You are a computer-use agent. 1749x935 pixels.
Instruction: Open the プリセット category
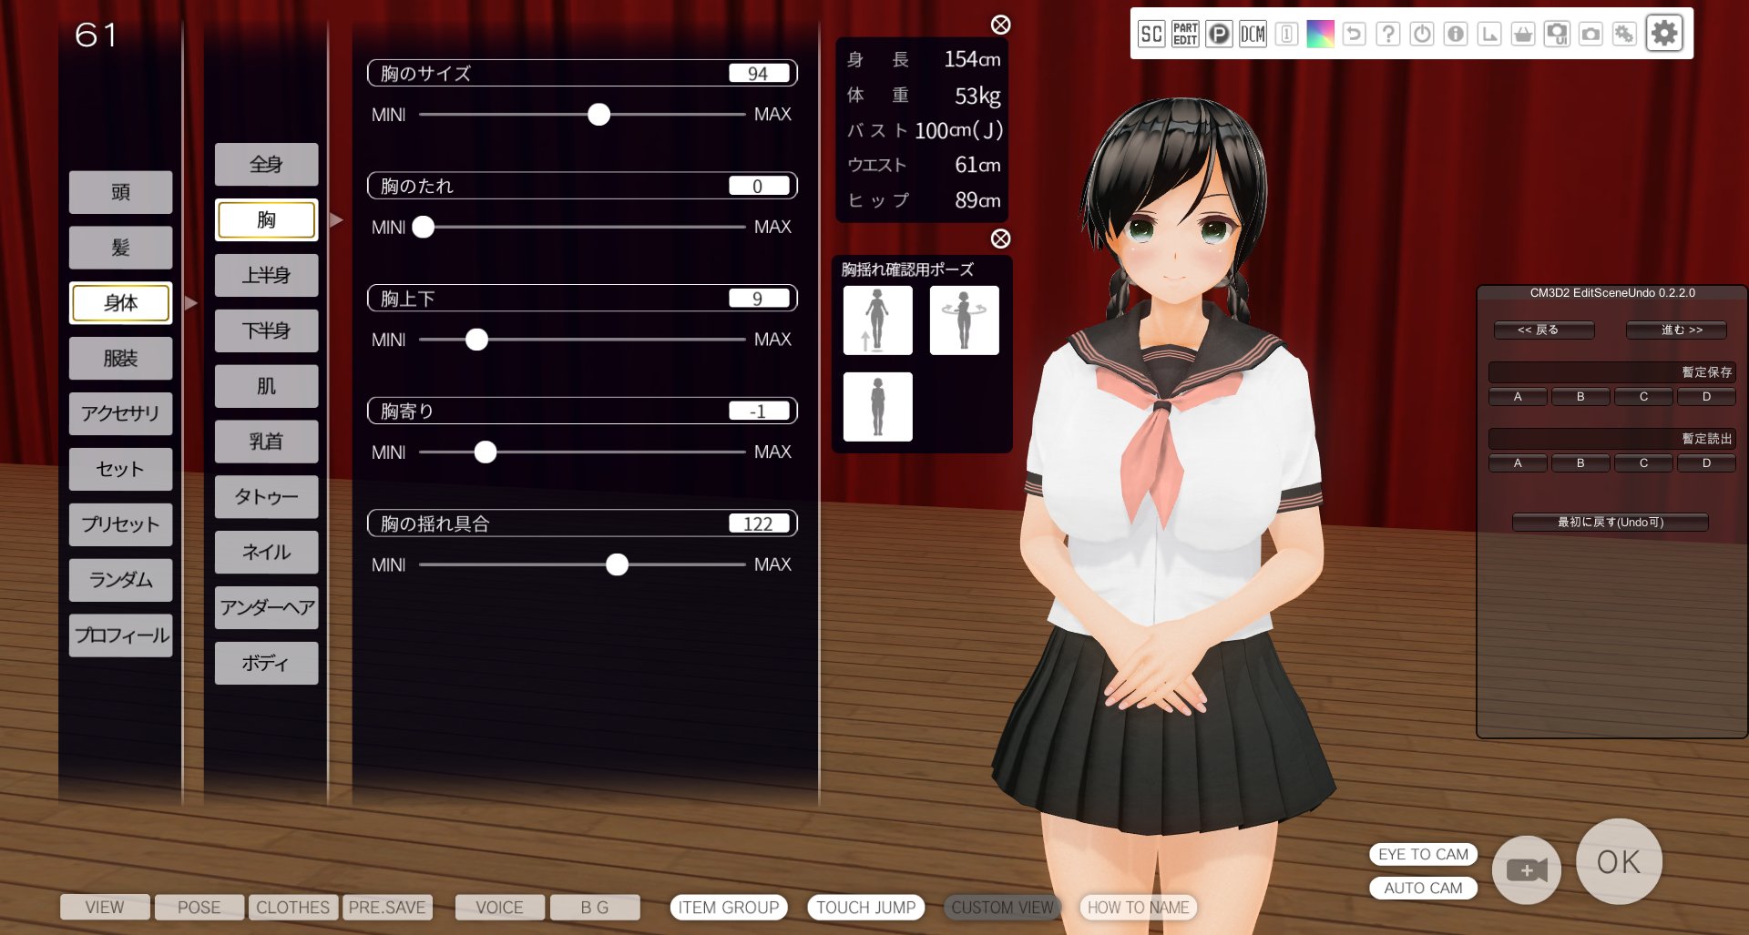[x=120, y=524]
